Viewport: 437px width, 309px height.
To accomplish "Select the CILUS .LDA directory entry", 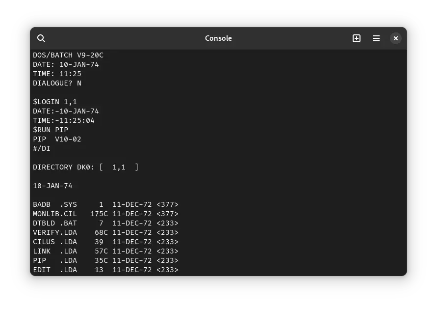I will point(105,242).
